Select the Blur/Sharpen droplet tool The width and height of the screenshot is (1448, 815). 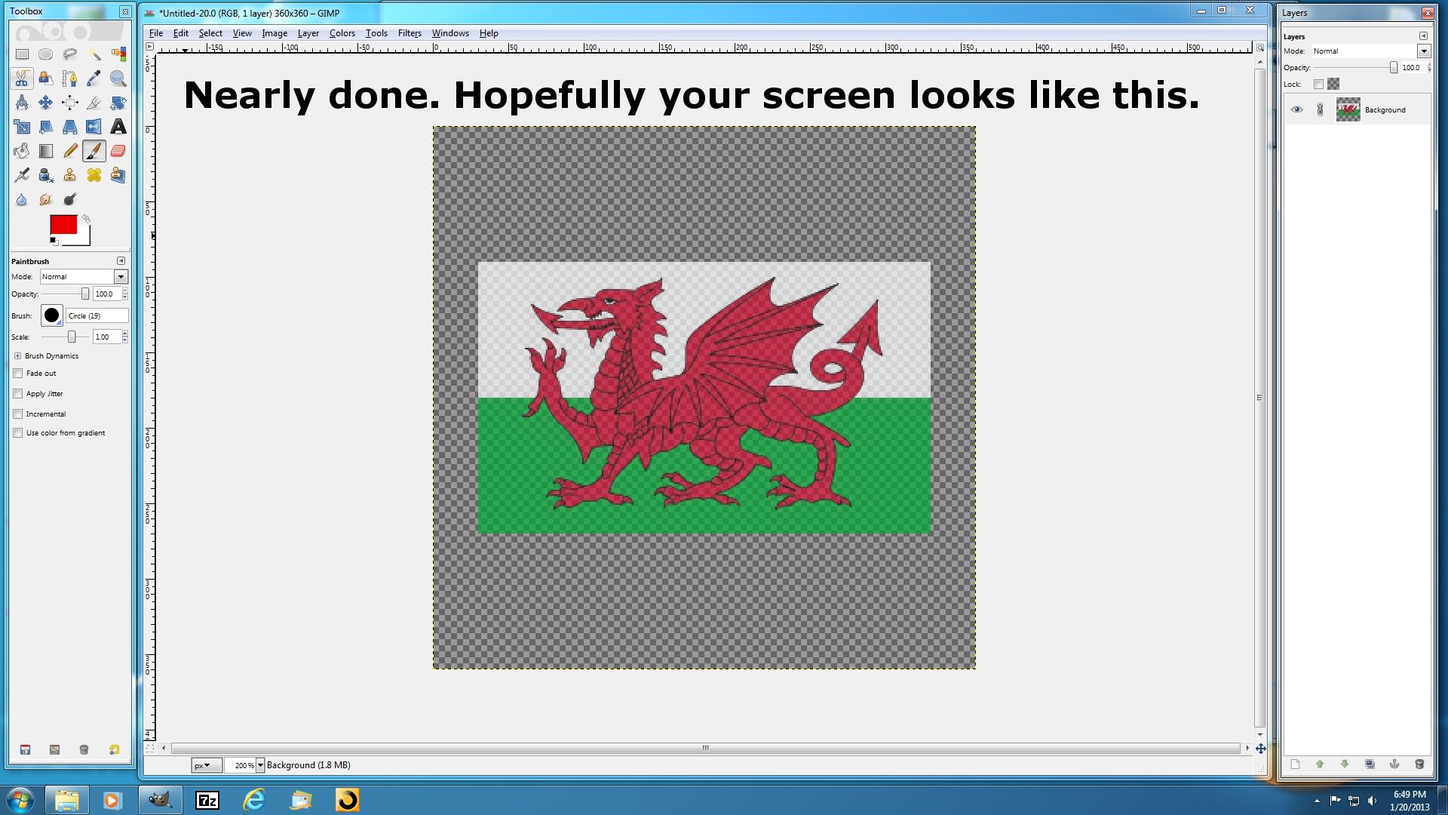tap(22, 199)
